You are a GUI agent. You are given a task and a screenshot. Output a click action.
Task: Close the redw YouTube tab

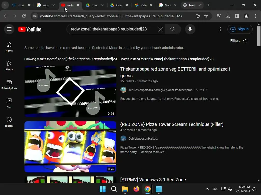click(78, 5)
